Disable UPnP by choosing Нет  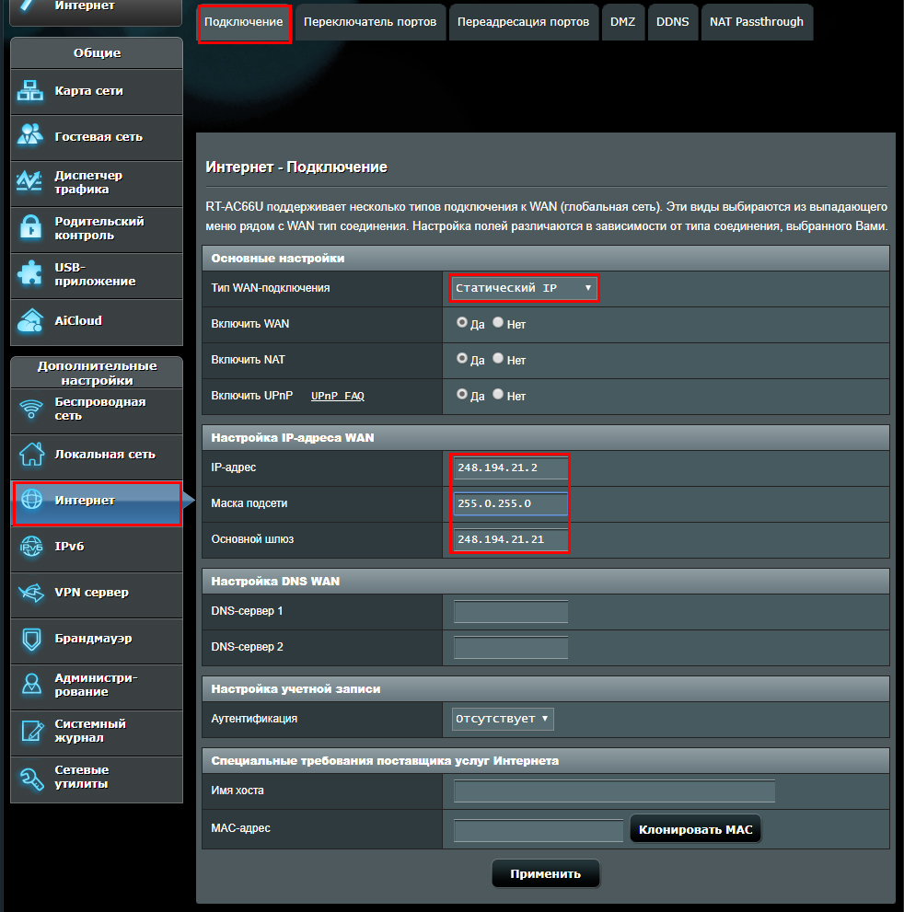pyautogui.click(x=498, y=394)
